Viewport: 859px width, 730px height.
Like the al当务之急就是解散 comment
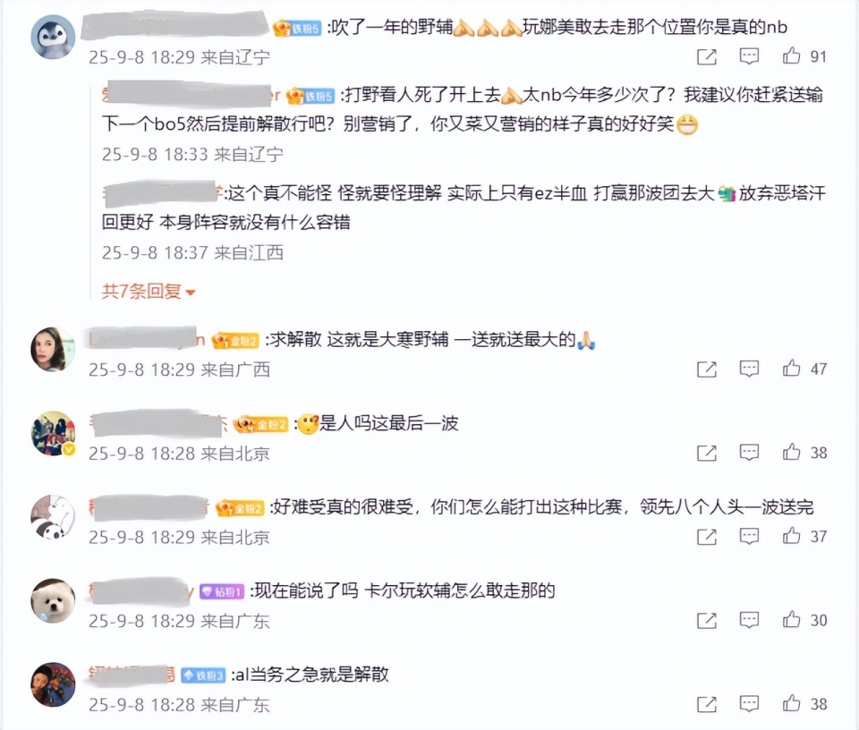(791, 703)
